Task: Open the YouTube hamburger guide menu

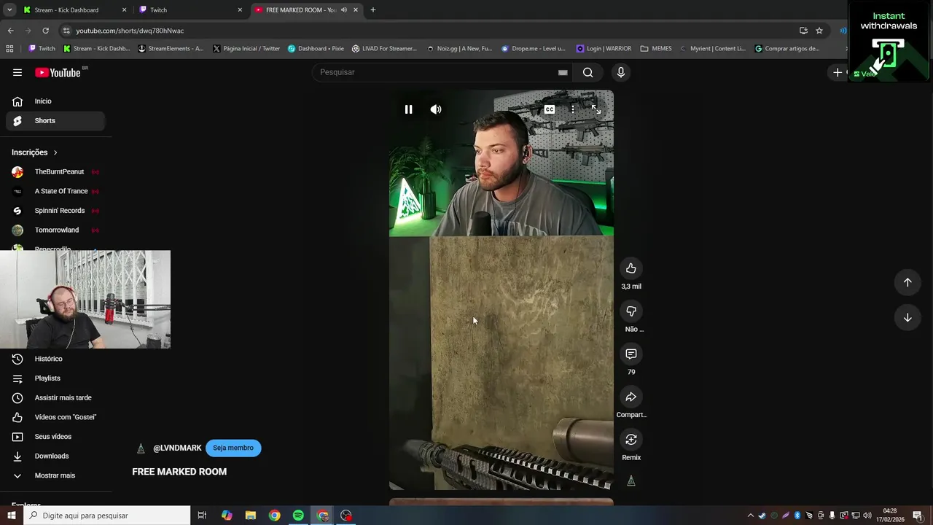Action: pyautogui.click(x=17, y=72)
